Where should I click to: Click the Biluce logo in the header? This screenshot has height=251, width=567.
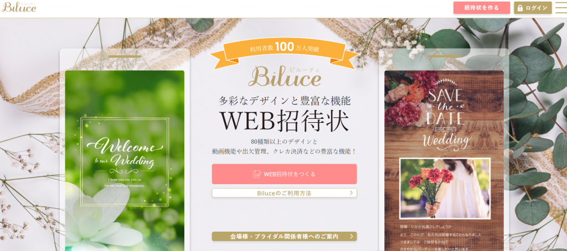click(x=19, y=7)
